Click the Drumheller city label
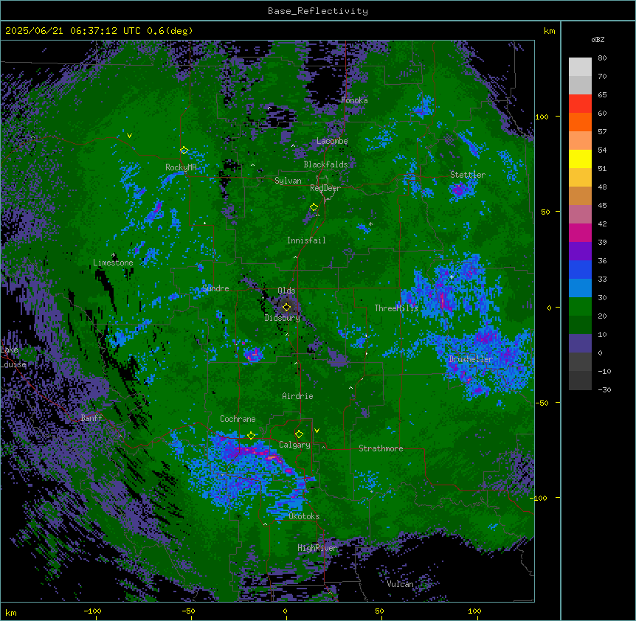 [471, 359]
